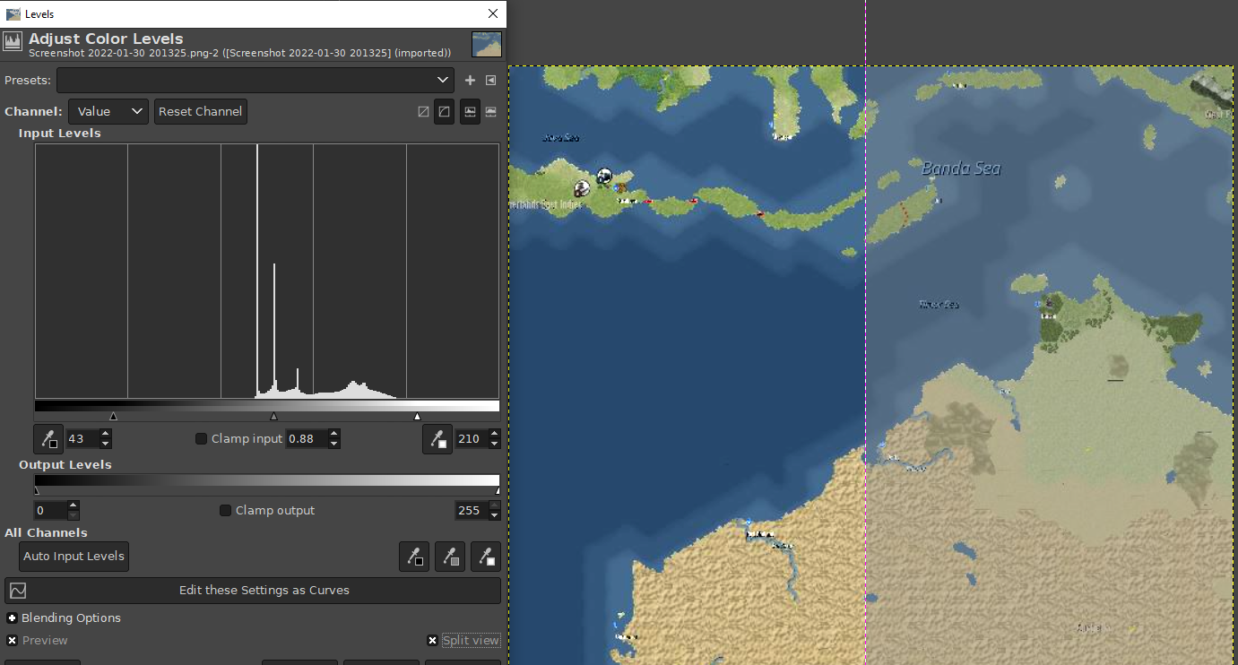Open the Channel dropdown showing Value
1238x665 pixels.
108,112
